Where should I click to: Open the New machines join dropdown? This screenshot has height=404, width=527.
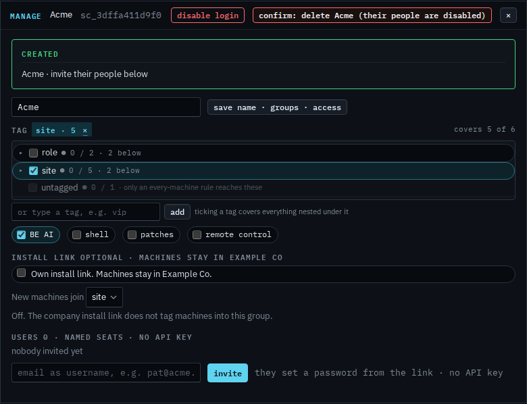(104, 297)
